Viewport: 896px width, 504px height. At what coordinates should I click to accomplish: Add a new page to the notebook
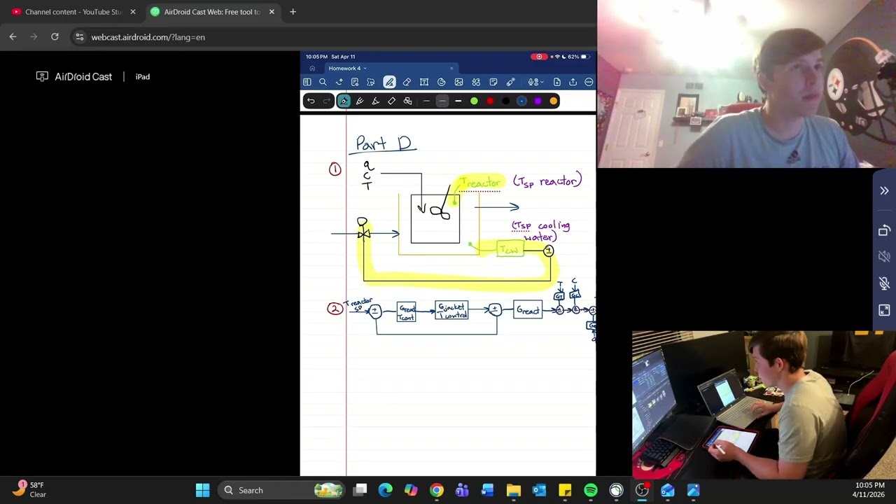556,82
